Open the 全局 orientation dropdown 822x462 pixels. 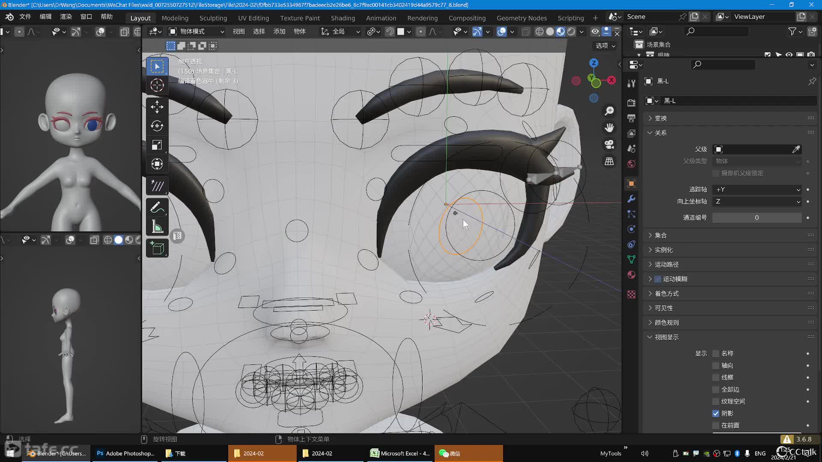340,32
